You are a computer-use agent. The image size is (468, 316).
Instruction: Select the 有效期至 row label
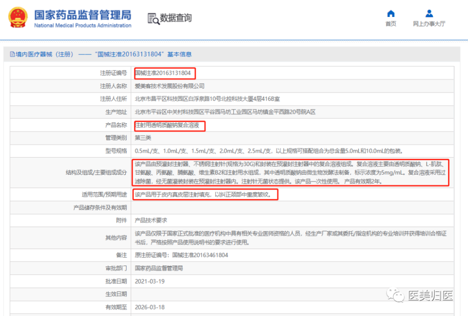[116, 307]
